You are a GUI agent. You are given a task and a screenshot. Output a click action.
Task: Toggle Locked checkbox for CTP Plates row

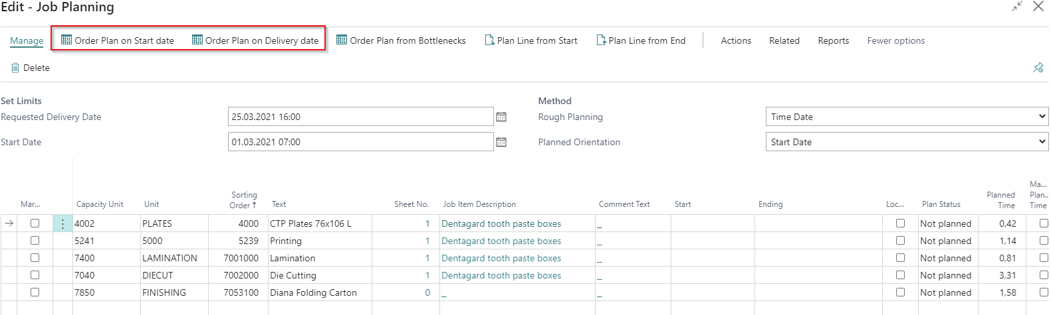click(901, 223)
